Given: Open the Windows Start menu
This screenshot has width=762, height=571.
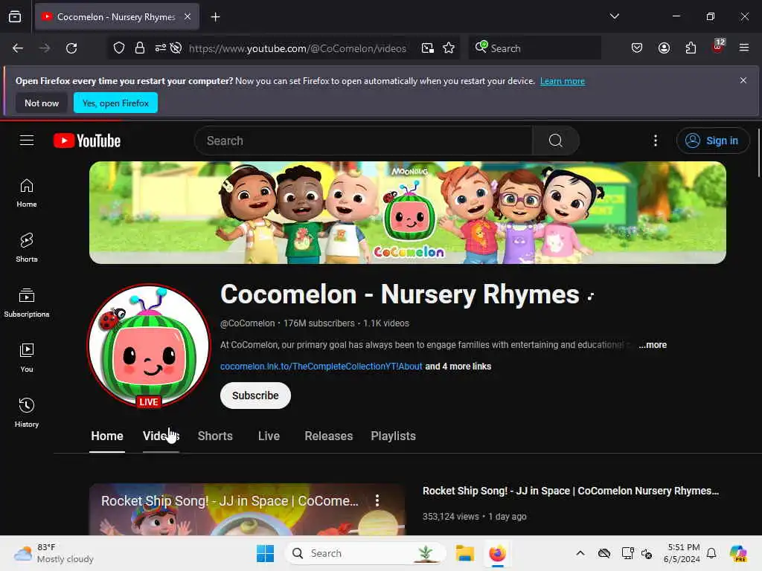Looking at the screenshot, I should point(266,553).
